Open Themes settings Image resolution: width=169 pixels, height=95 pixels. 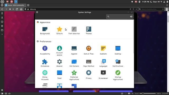click(x=89, y=31)
